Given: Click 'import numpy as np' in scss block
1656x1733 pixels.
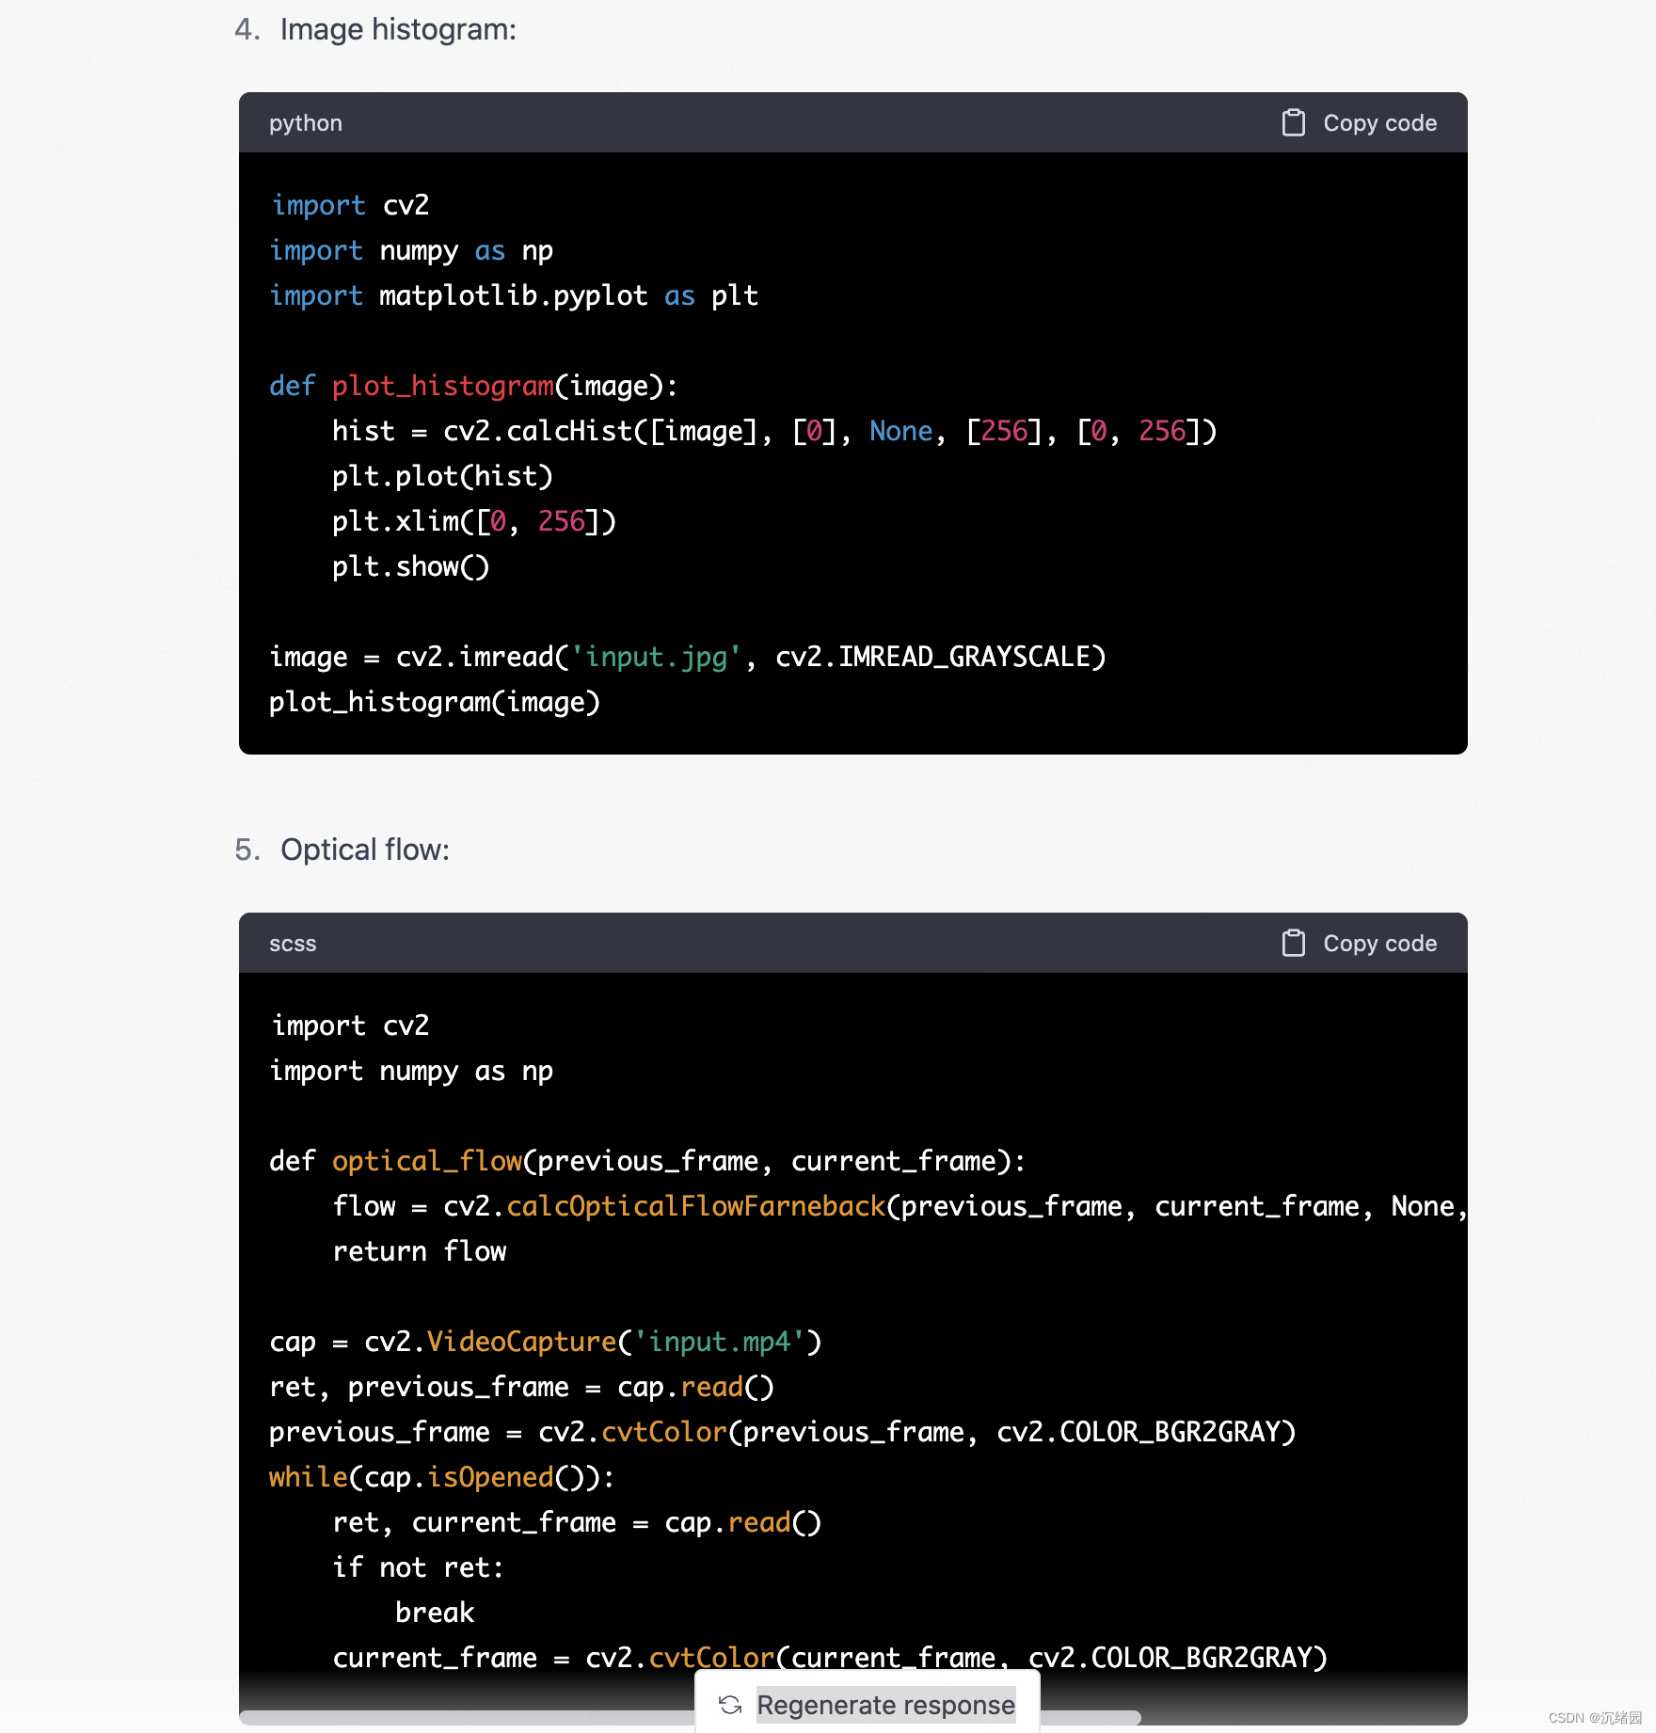Looking at the screenshot, I should 411,1071.
